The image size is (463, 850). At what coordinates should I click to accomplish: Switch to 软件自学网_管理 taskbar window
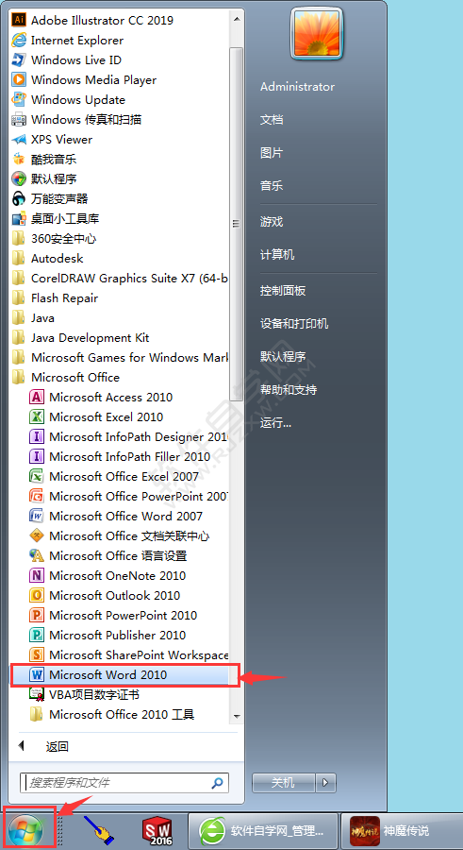click(263, 830)
